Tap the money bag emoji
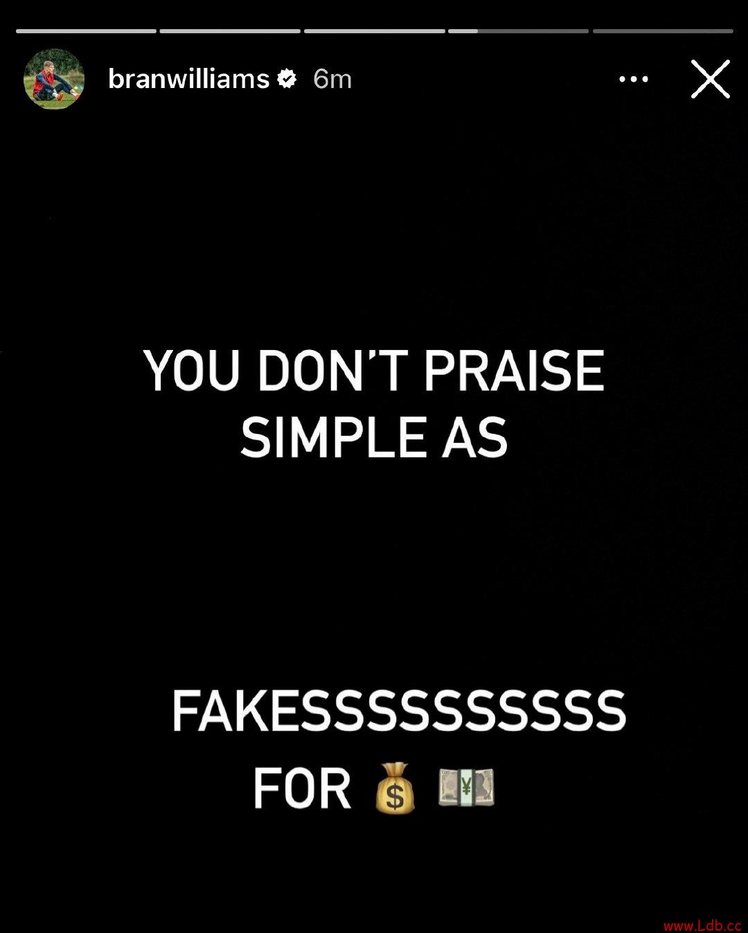The width and height of the screenshot is (748, 933). [395, 788]
